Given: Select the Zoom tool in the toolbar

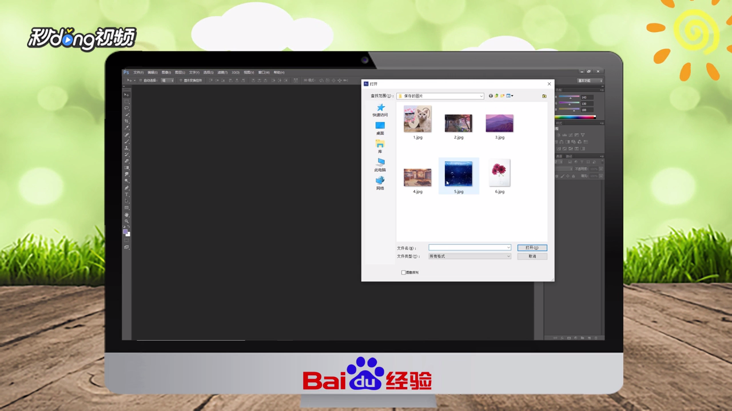Looking at the screenshot, I should coord(127,221).
